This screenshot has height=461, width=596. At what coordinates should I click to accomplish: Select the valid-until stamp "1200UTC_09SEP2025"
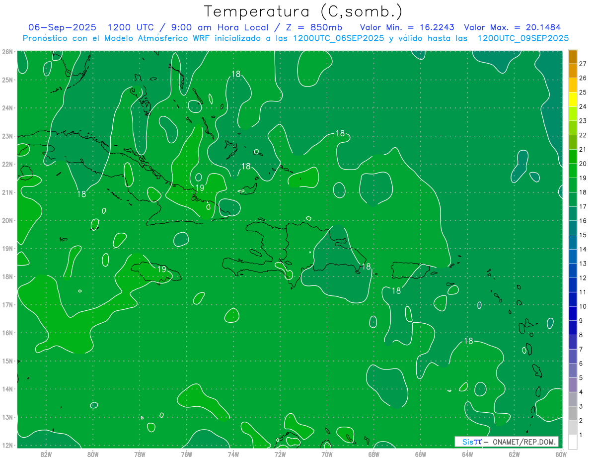[x=523, y=38]
